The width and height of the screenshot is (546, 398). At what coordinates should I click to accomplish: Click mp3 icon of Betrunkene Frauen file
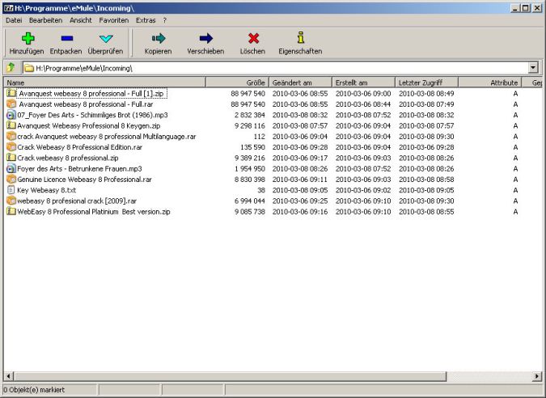[11, 168]
